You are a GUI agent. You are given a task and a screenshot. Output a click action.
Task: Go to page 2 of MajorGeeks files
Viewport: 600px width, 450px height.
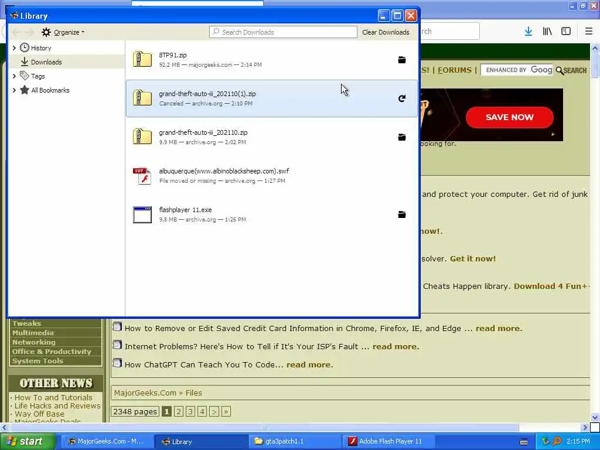(178, 412)
